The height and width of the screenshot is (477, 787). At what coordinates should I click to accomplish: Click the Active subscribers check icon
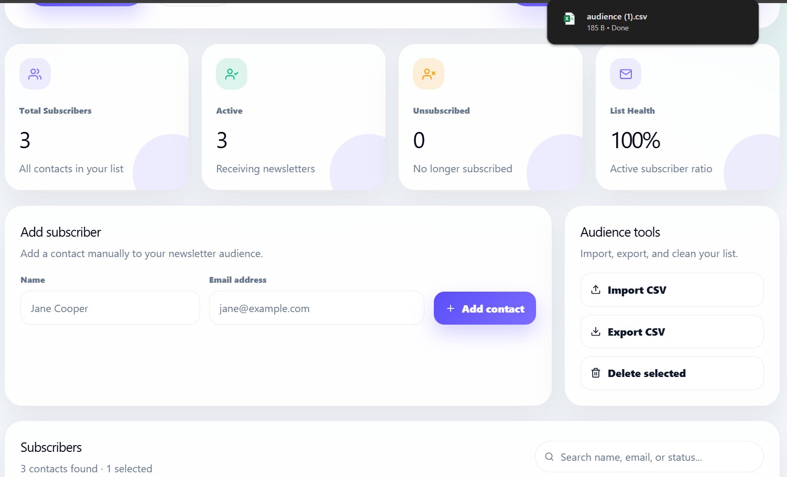(232, 74)
